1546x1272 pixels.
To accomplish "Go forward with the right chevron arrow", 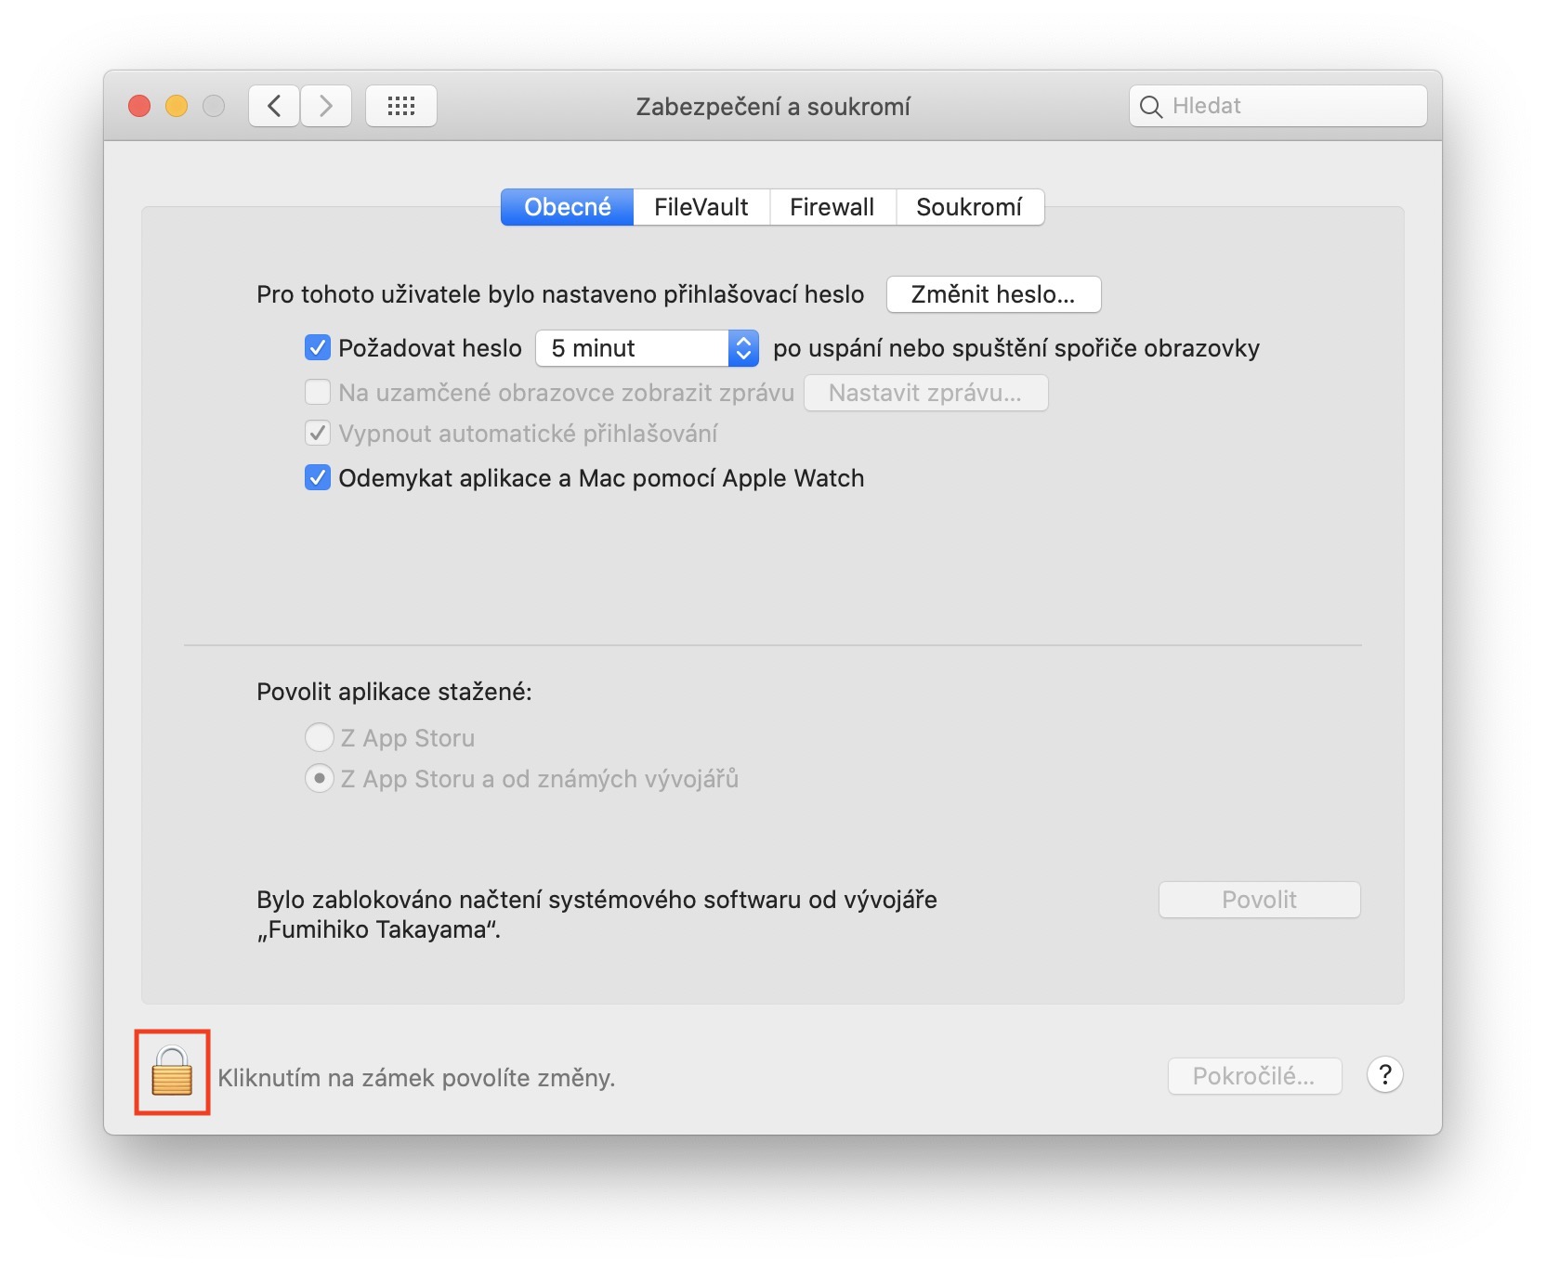I will (x=326, y=106).
